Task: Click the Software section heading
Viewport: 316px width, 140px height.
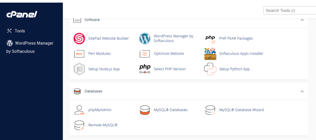Action: pos(92,20)
